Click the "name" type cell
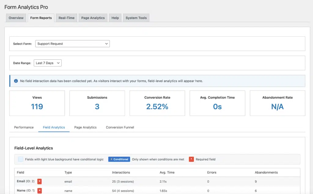Screen dimensions: 313x194 (68, 191)
